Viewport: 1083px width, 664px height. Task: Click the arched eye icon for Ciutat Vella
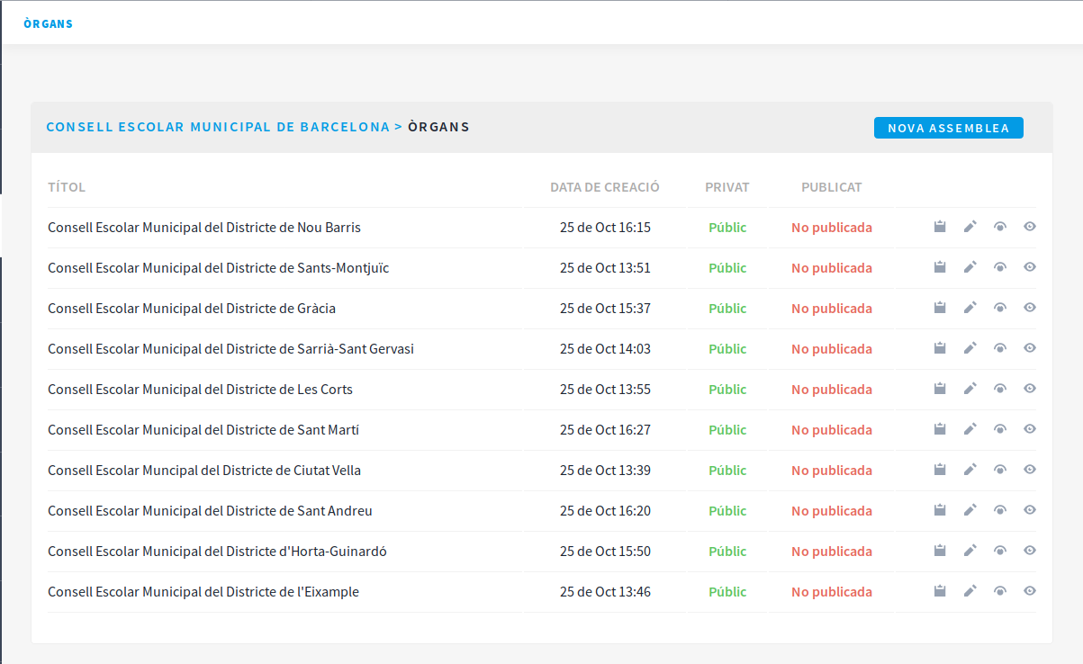click(x=999, y=470)
